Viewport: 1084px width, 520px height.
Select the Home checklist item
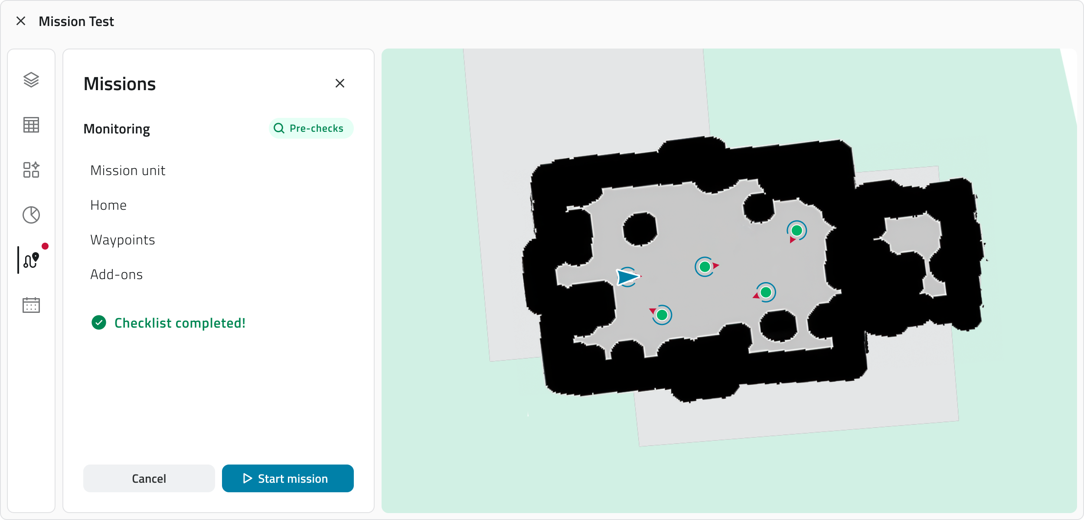(x=108, y=205)
